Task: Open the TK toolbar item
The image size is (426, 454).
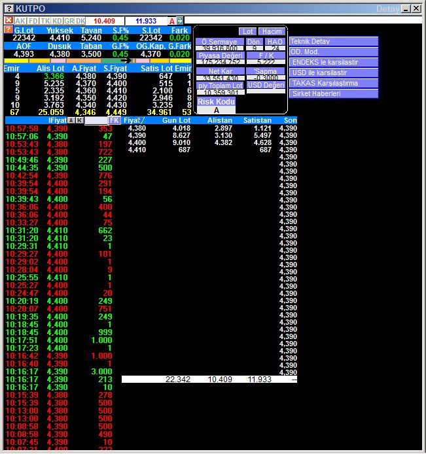Action: 45,21
